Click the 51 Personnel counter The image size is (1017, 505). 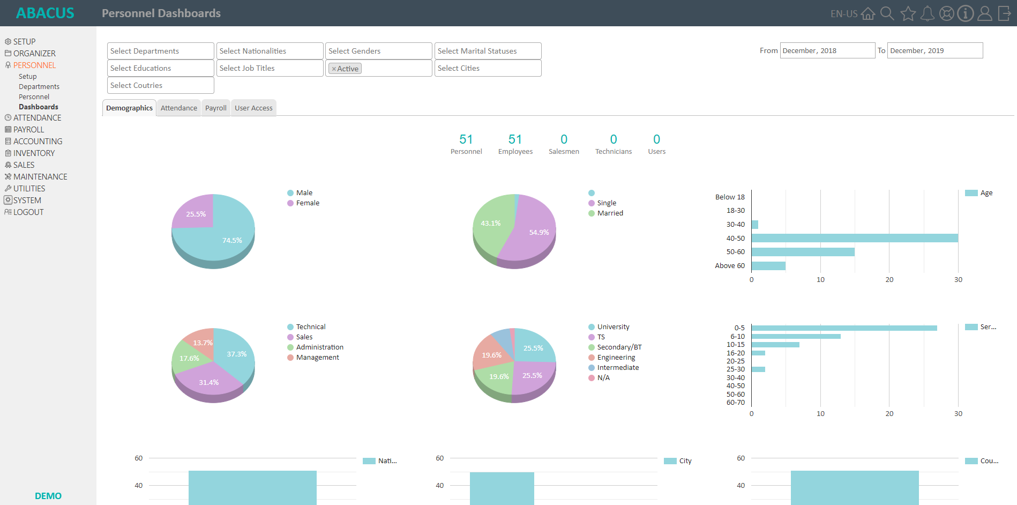(466, 144)
